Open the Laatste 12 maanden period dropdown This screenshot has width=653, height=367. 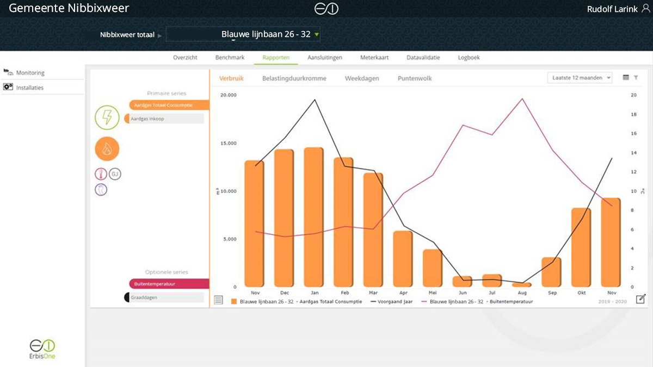tap(580, 78)
